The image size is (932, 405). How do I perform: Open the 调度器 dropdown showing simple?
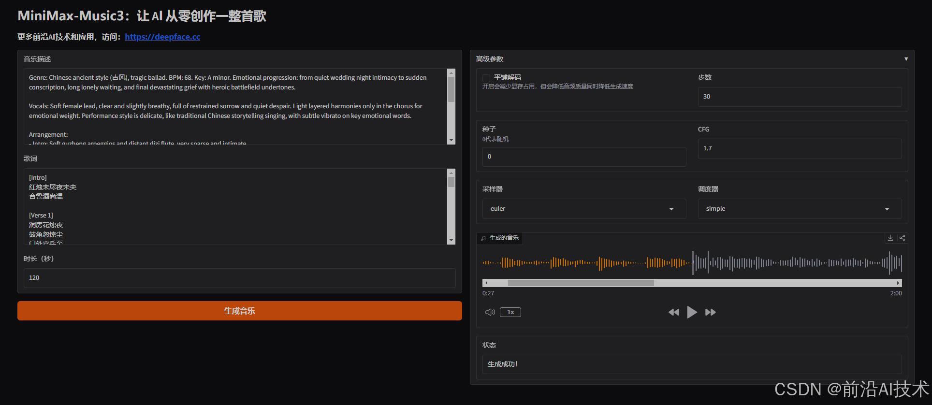pos(800,209)
